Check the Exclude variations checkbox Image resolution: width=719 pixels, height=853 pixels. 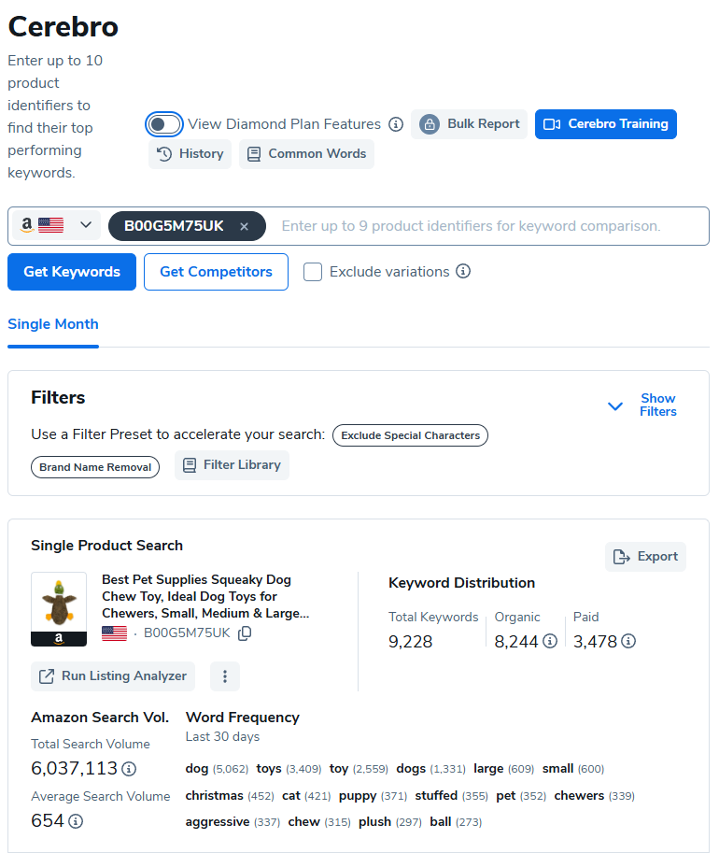(x=314, y=272)
